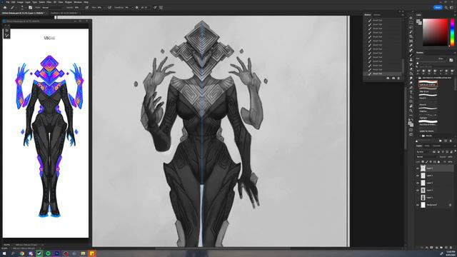Click the foreground color swatch in Color panel
This screenshot has height=257, width=457.
point(418,21)
